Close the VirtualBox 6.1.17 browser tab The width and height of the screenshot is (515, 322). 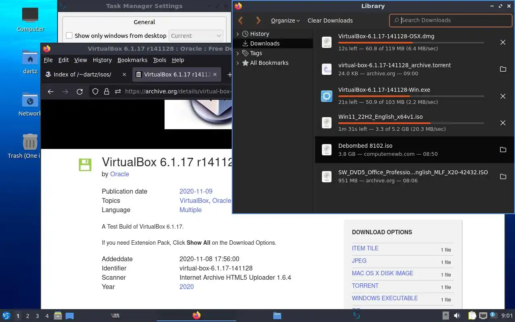[215, 74]
